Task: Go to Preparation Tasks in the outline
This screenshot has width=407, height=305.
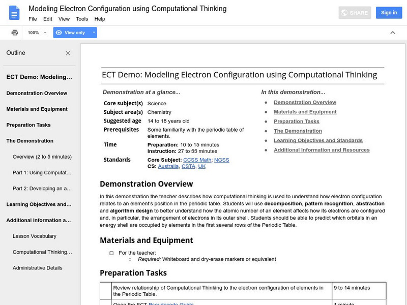Action: coord(28,125)
